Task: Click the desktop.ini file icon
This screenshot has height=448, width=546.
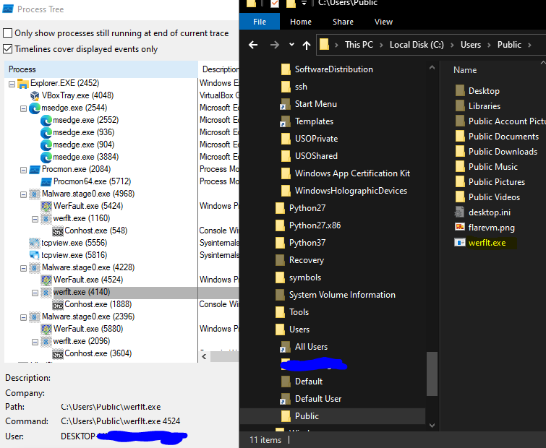Action: click(x=460, y=212)
